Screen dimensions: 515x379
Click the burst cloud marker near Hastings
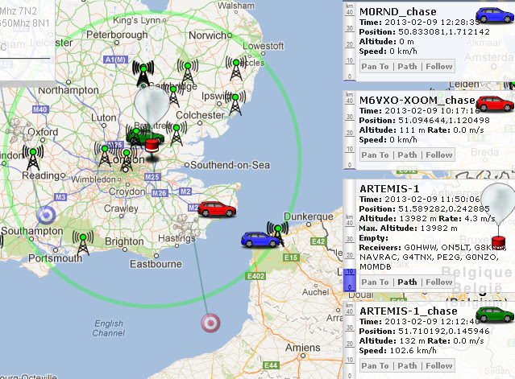[186, 225]
